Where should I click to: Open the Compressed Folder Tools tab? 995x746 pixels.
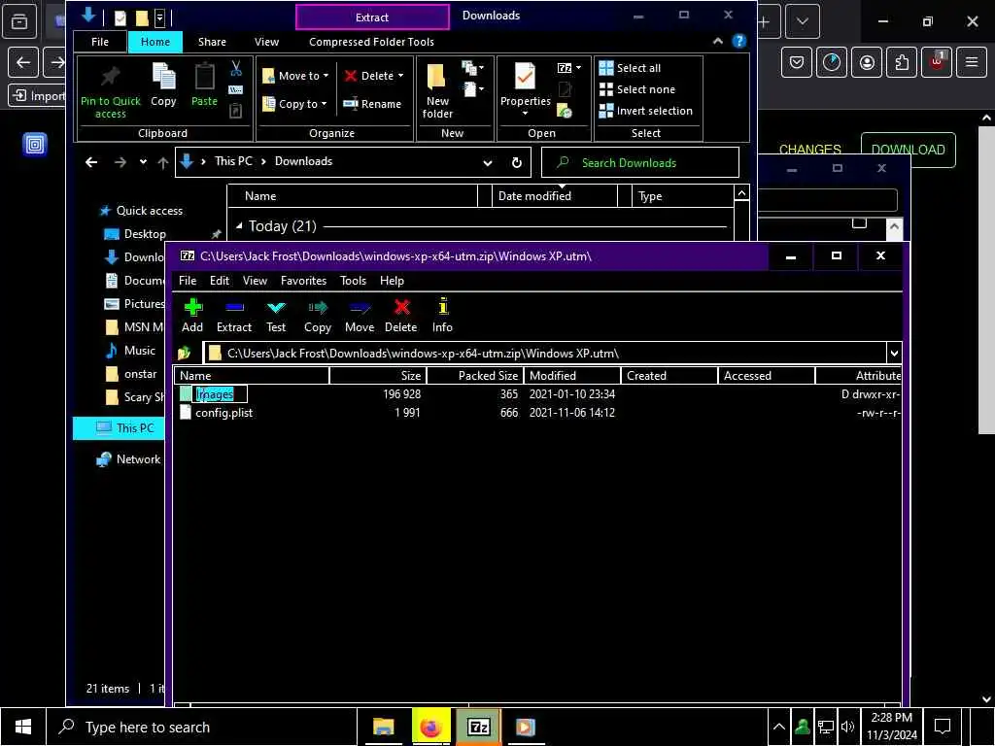(x=372, y=42)
